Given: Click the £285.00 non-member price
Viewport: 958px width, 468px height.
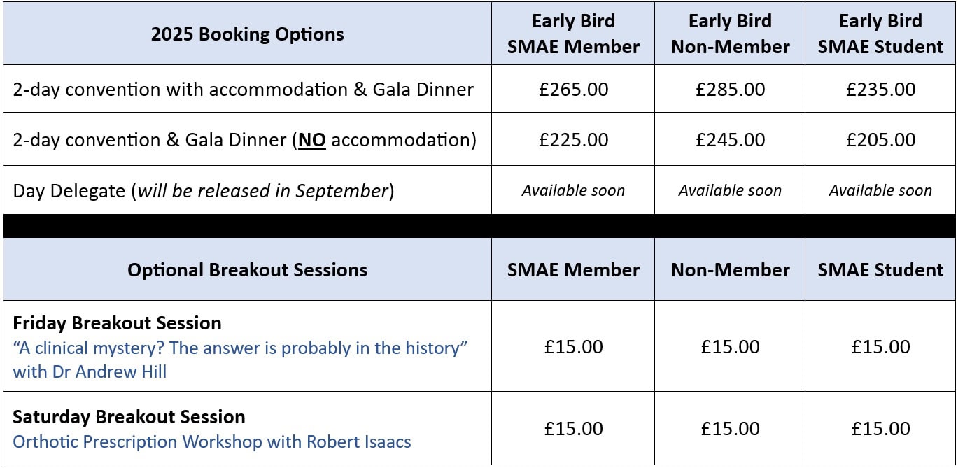Looking at the screenshot, I should click(x=730, y=90).
